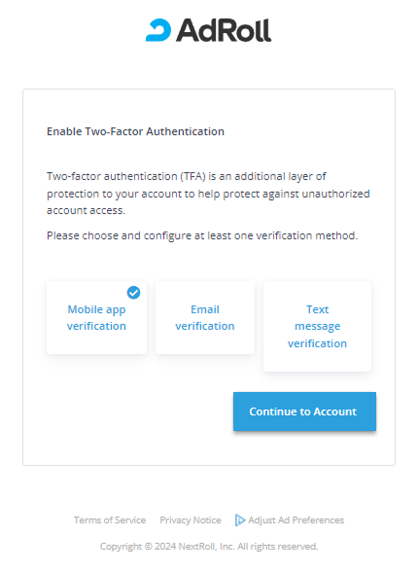Click the AdRoll wordmark text
This screenshot has width=418, height=572.
(x=224, y=30)
